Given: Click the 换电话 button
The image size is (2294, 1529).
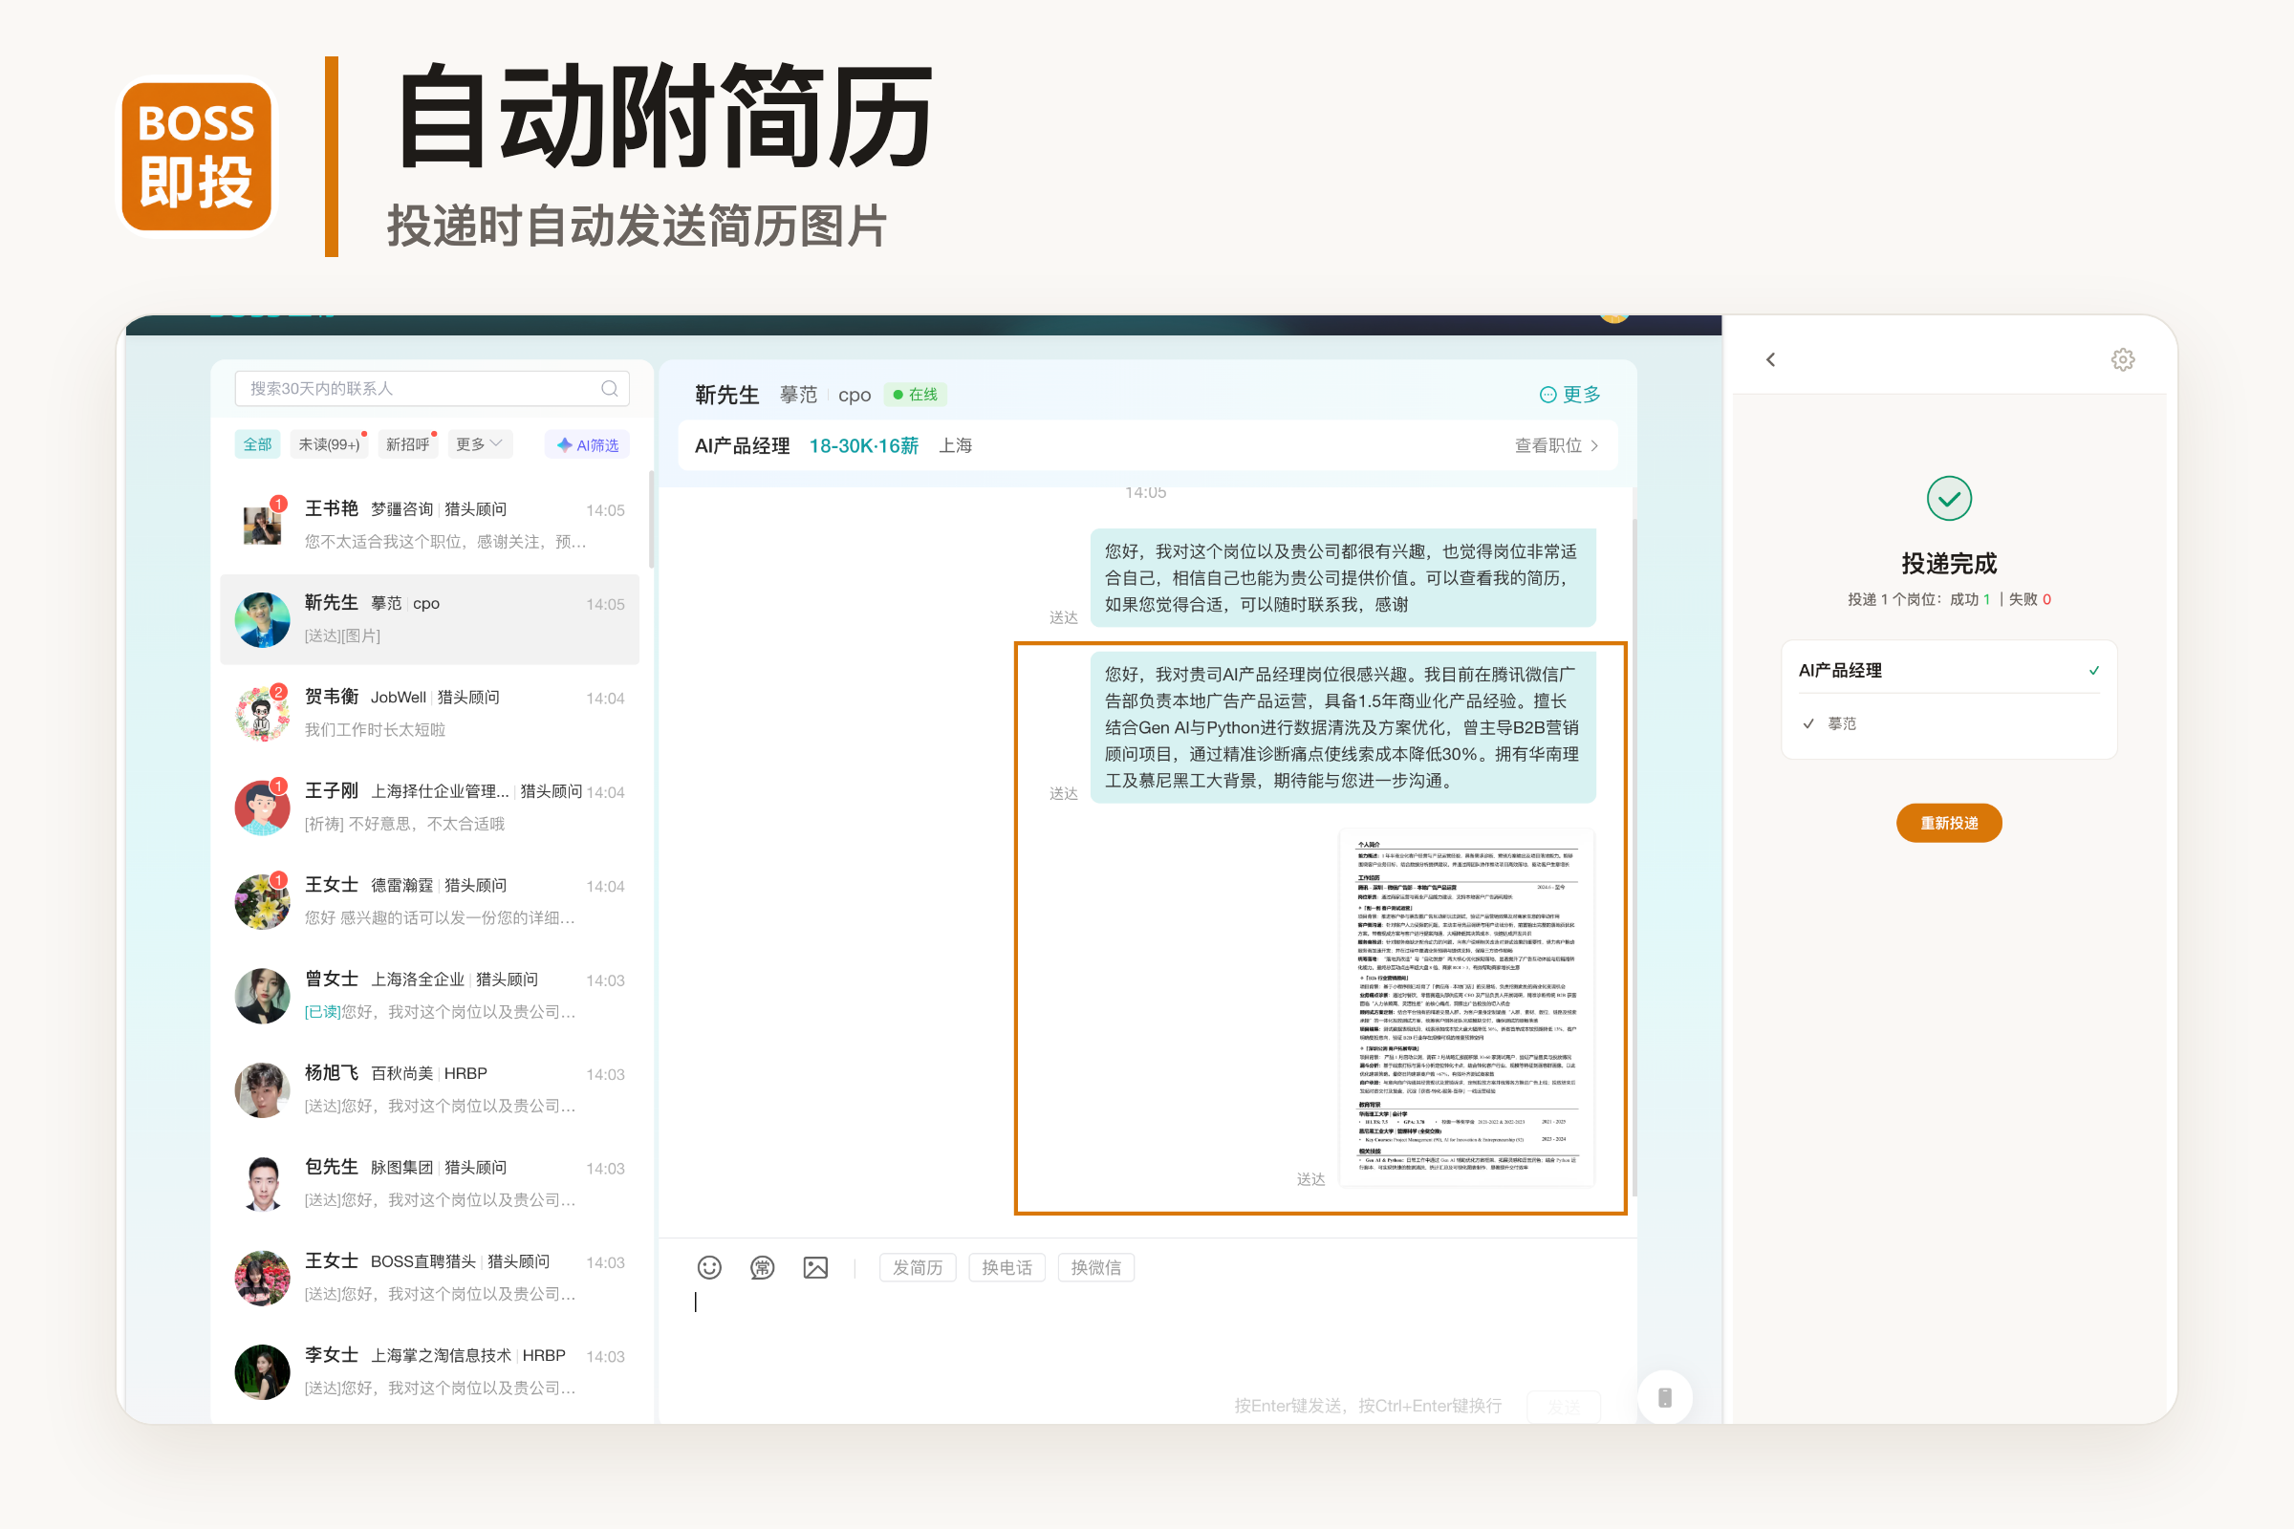Looking at the screenshot, I should pos(1006,1267).
